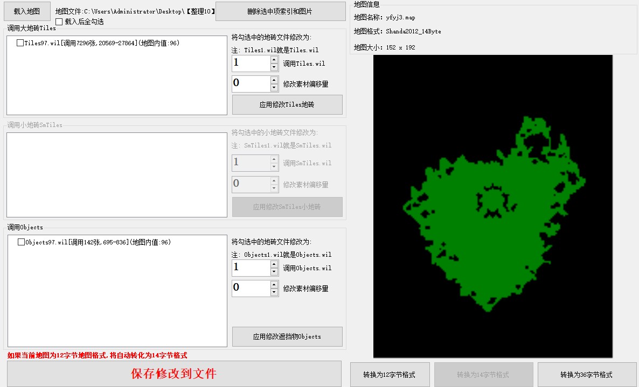Click 删除选中项索引和图片 button
This screenshot has width=639, height=387.
coord(280,11)
